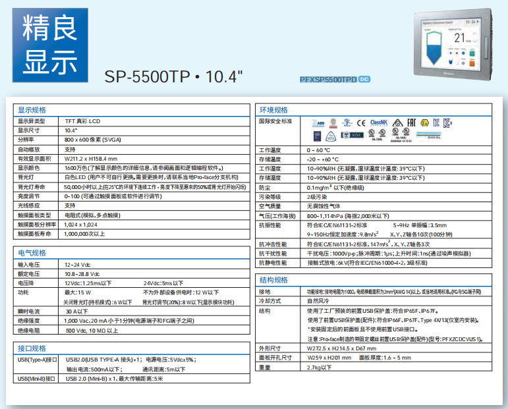This screenshot has height=409, width=508.
Task: Click the value 30 A以下
Action: point(77,312)
